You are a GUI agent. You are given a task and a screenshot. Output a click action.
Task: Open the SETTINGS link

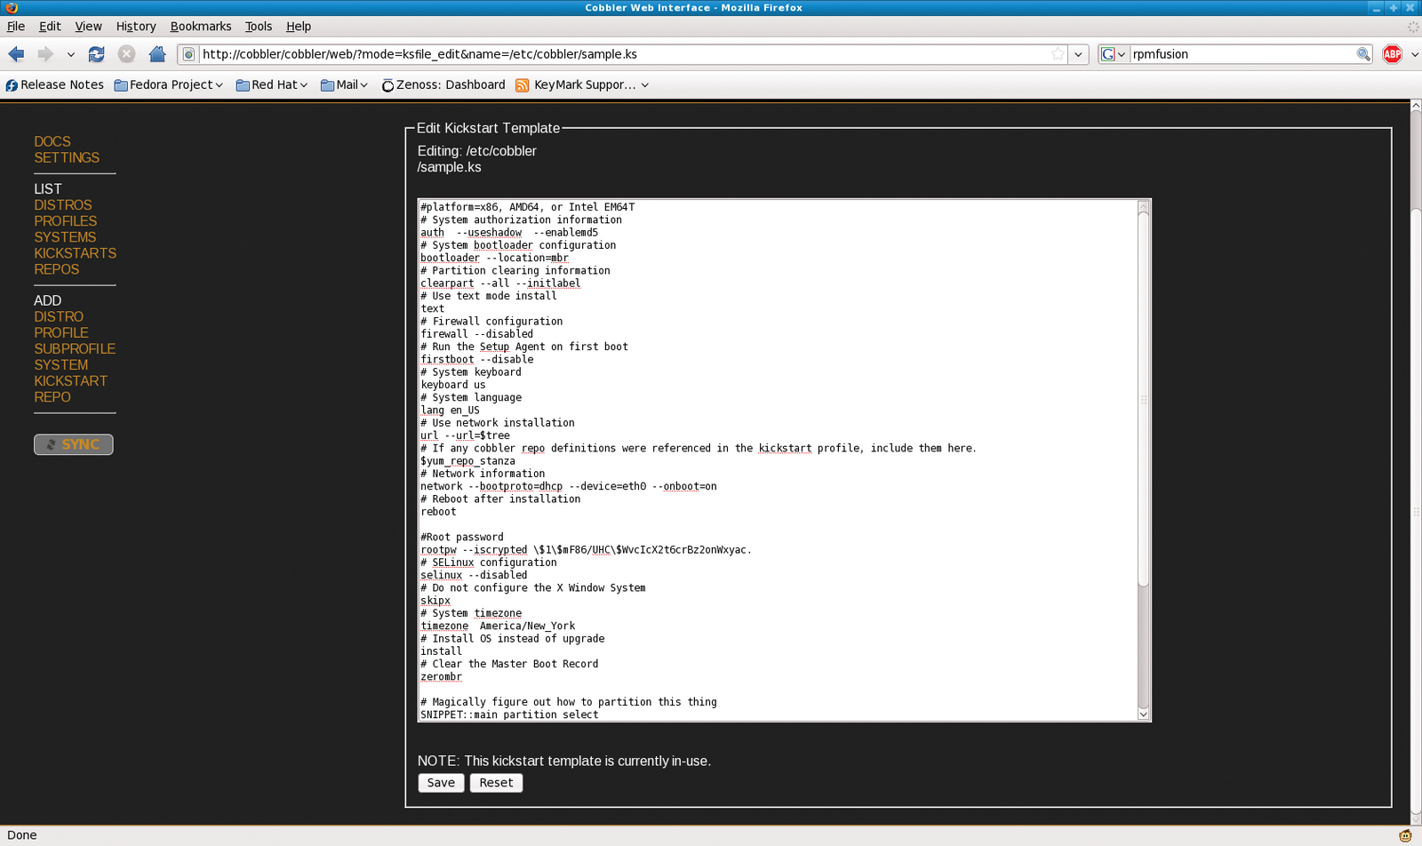click(67, 158)
